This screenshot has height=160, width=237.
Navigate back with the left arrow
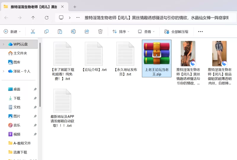click(6, 18)
